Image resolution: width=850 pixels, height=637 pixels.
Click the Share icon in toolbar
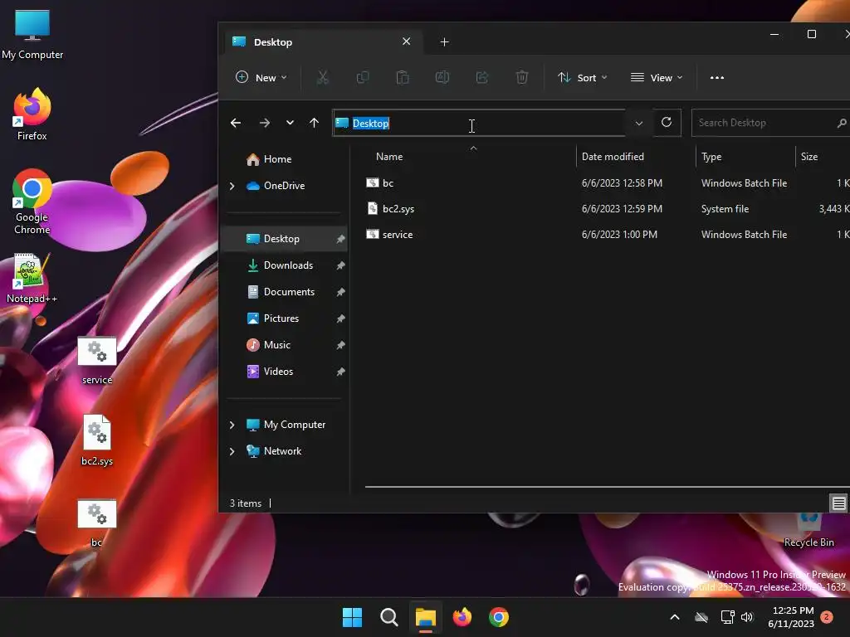pyautogui.click(x=482, y=77)
